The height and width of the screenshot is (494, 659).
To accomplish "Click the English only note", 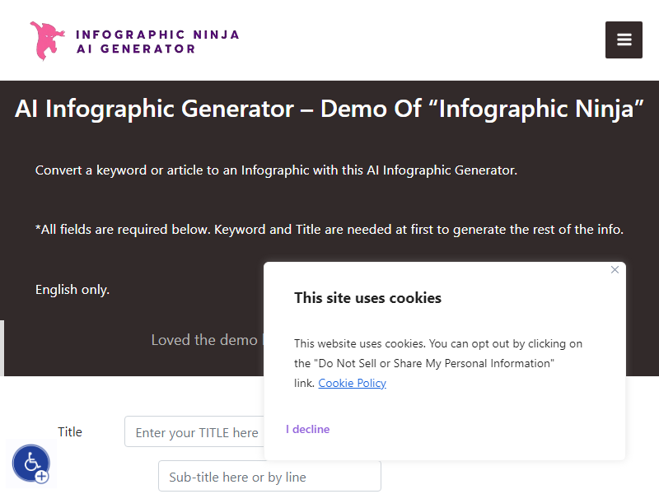I will click(72, 290).
